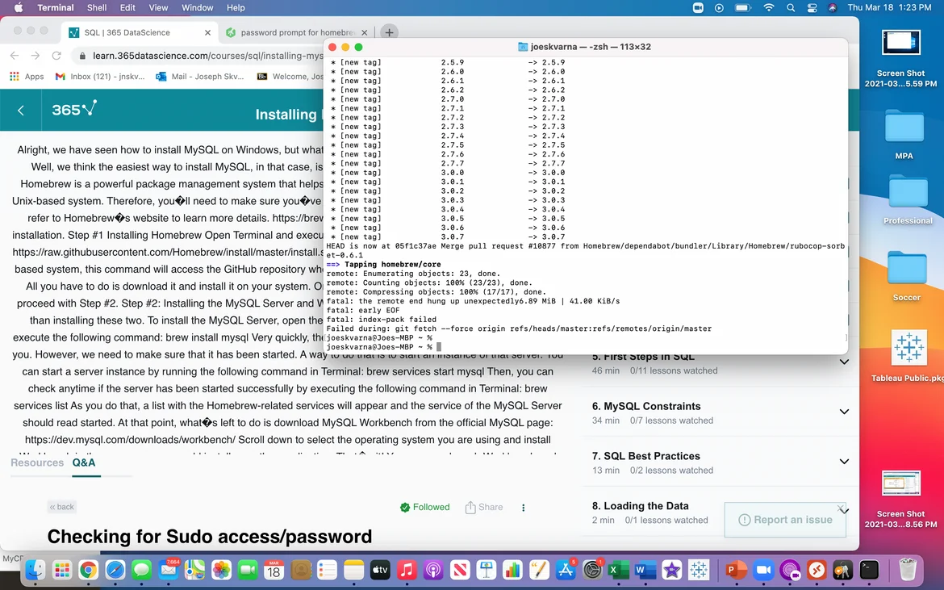Open Google Chrome in the dock

tap(88, 570)
